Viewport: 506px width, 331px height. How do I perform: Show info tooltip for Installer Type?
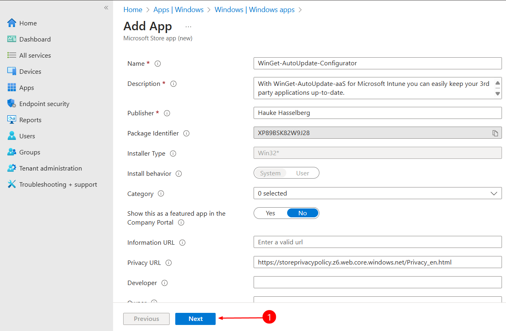point(173,154)
